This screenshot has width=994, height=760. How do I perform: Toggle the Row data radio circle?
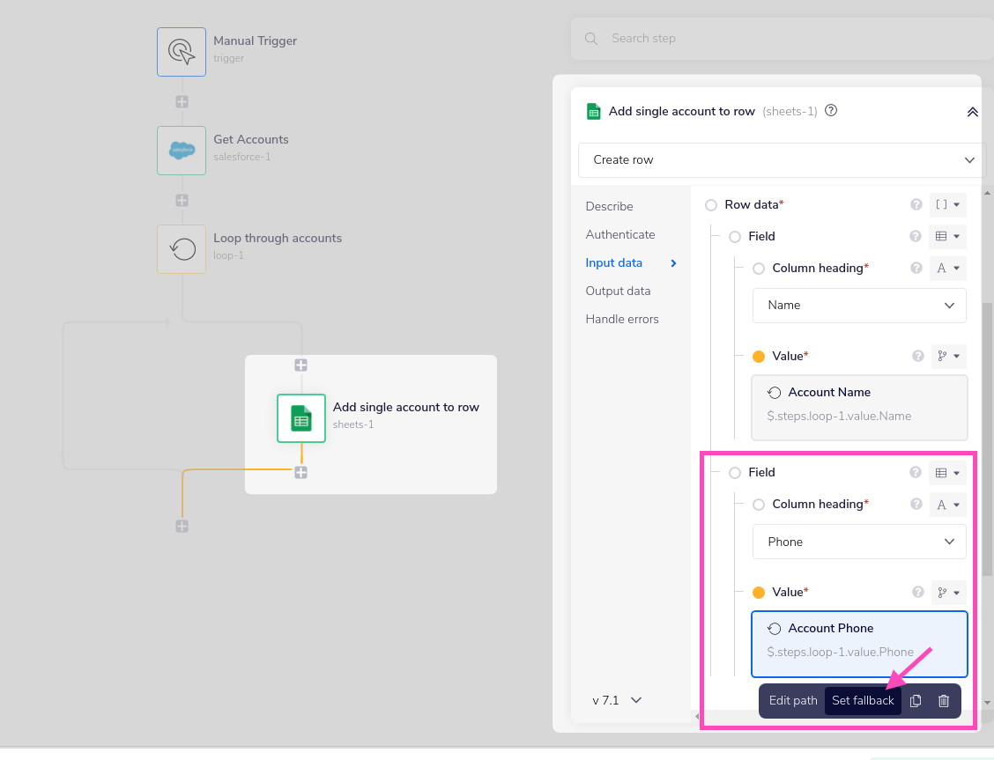pos(711,204)
